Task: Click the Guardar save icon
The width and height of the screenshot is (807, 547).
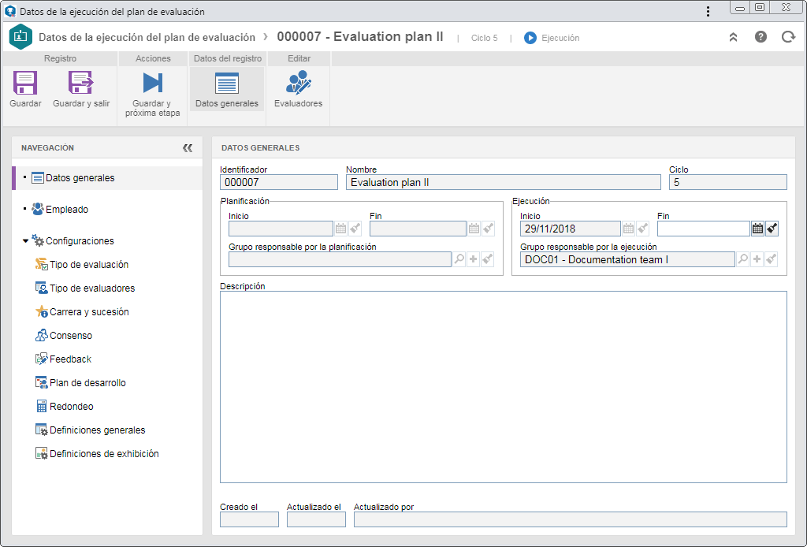Action: tap(25, 83)
